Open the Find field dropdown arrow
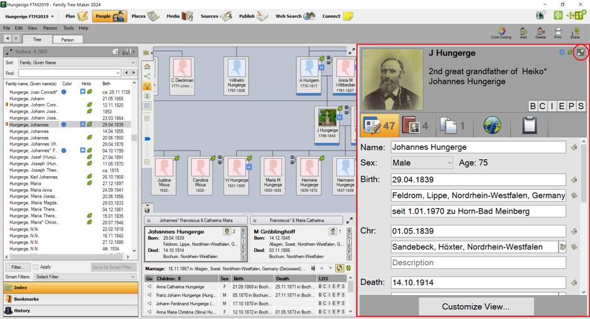This screenshot has width=590, height=319. (118, 73)
